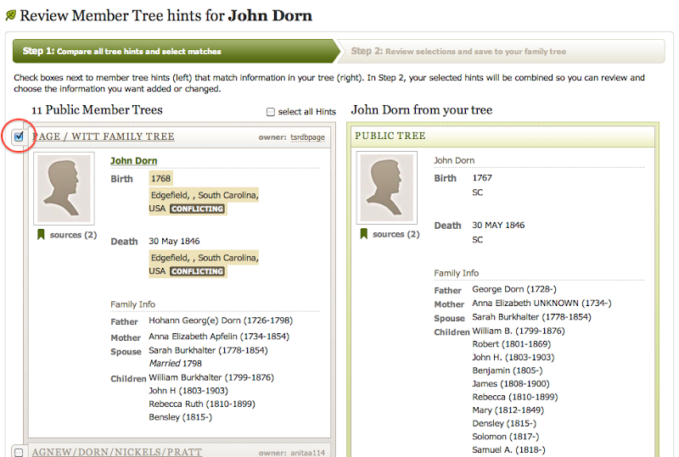Click spouse Sarah Burkhalter in Page/Witt tree
Screen dimensions: 679x457
pyautogui.click(x=208, y=350)
